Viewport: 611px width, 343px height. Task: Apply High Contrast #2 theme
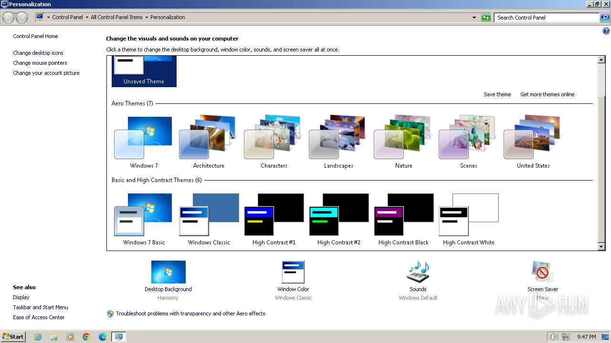pos(338,219)
